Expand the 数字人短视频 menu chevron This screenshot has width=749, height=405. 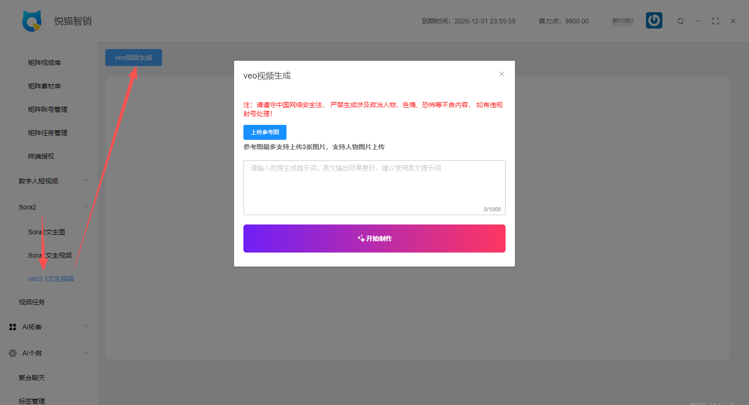click(x=86, y=181)
